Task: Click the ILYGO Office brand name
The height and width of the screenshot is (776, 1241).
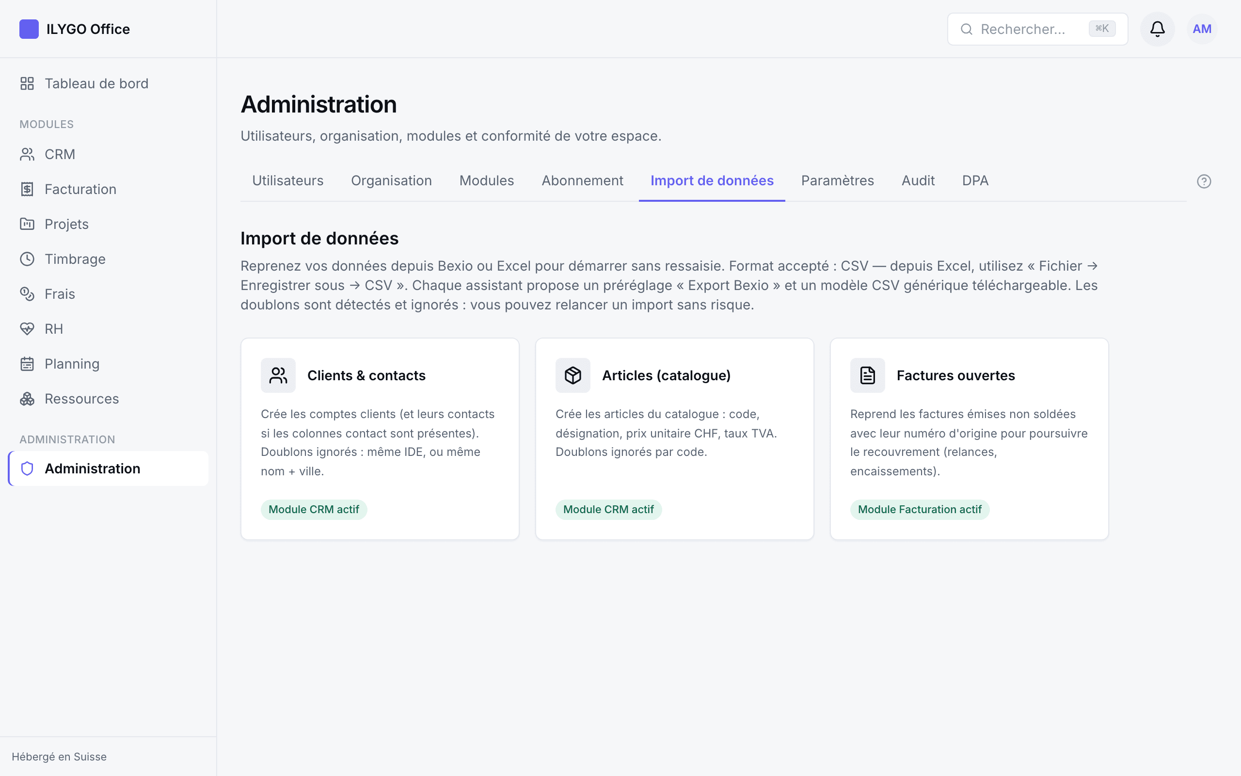Action: [x=88, y=29]
